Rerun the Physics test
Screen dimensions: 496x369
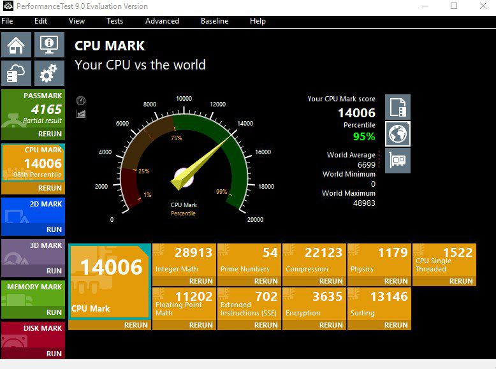[x=396, y=281]
